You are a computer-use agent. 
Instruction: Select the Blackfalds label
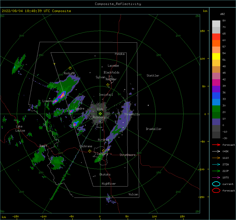[111, 72]
